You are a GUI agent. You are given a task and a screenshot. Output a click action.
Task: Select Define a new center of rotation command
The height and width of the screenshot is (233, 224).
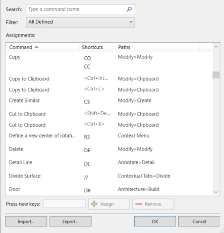pyautogui.click(x=42, y=136)
